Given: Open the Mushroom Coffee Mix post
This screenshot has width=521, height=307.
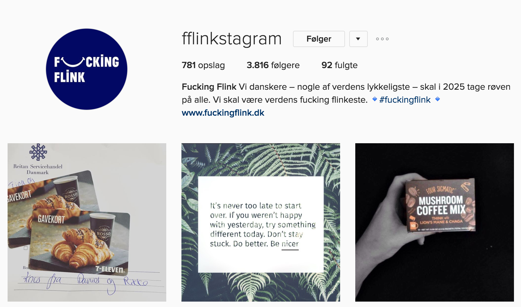Looking at the screenshot, I should [435, 222].
